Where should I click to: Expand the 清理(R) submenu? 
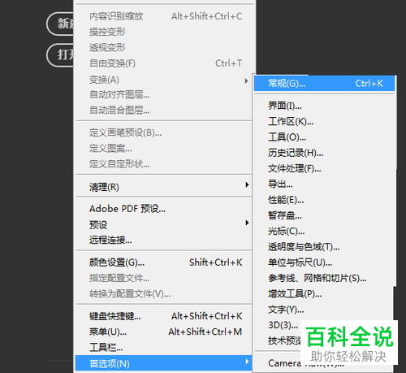point(164,187)
